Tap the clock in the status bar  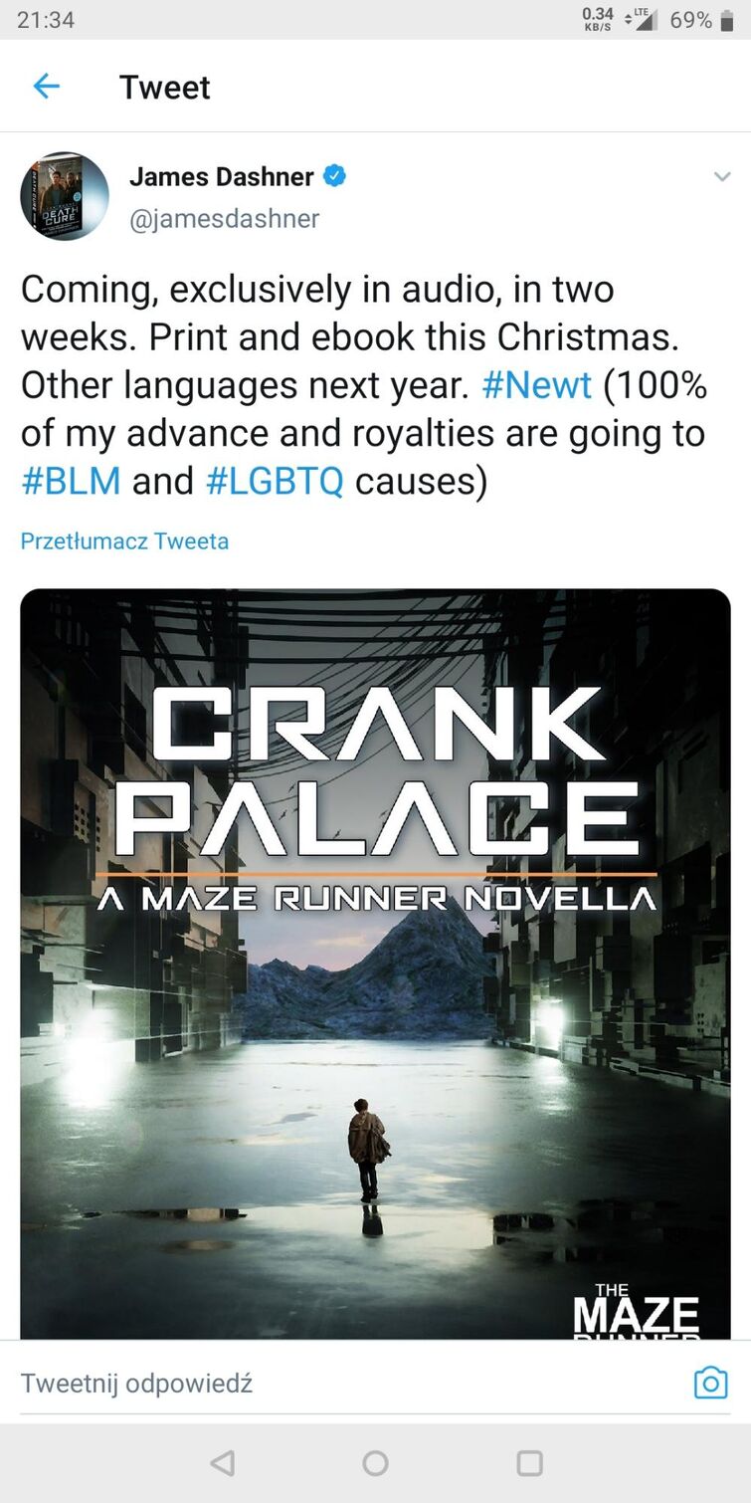[x=46, y=20]
